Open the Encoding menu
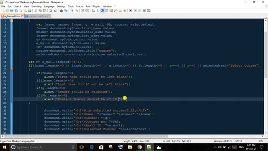 coord(36,6)
